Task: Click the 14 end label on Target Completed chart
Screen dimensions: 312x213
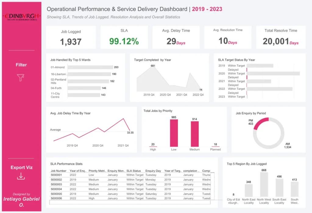Action: point(201,90)
